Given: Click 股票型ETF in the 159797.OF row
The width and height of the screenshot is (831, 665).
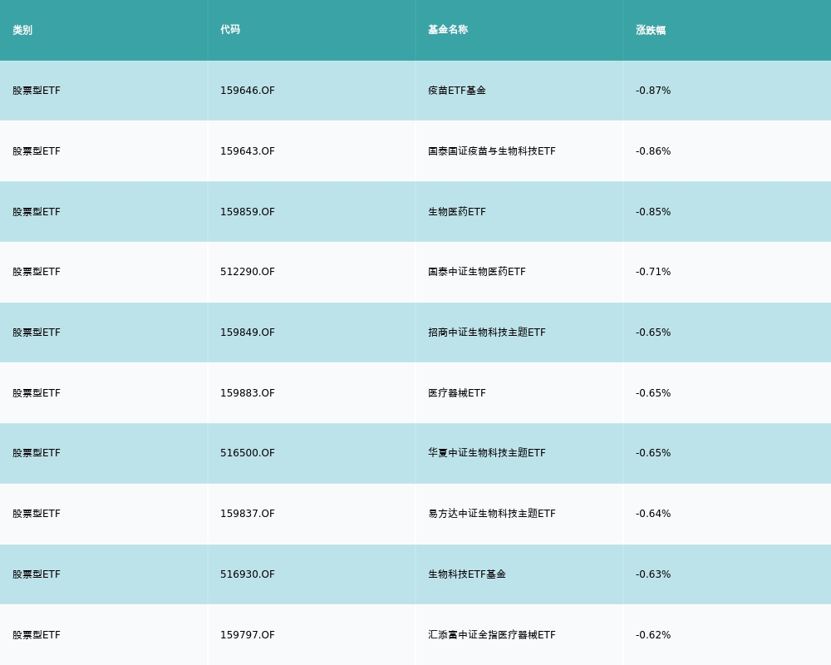Looking at the screenshot, I should click(37, 635).
